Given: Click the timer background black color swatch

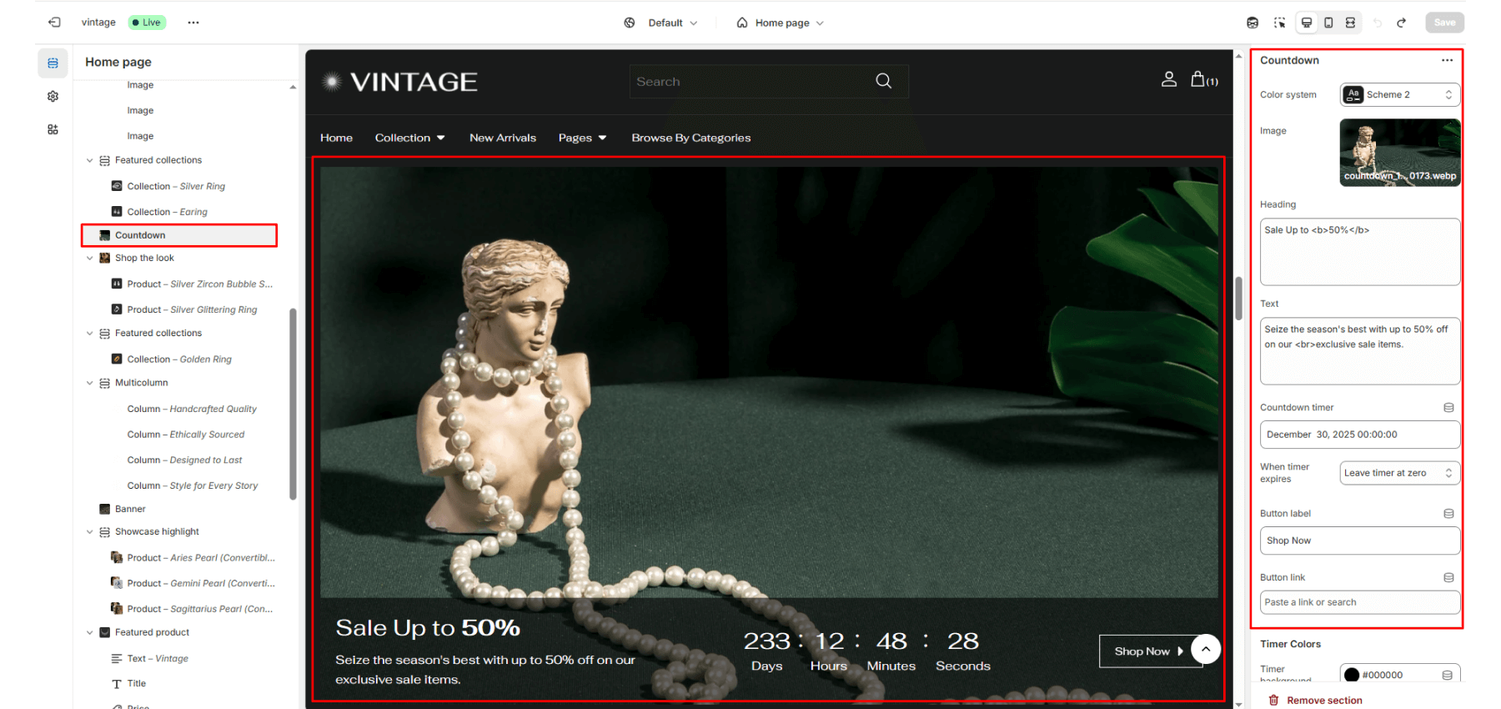Looking at the screenshot, I should [x=1352, y=675].
